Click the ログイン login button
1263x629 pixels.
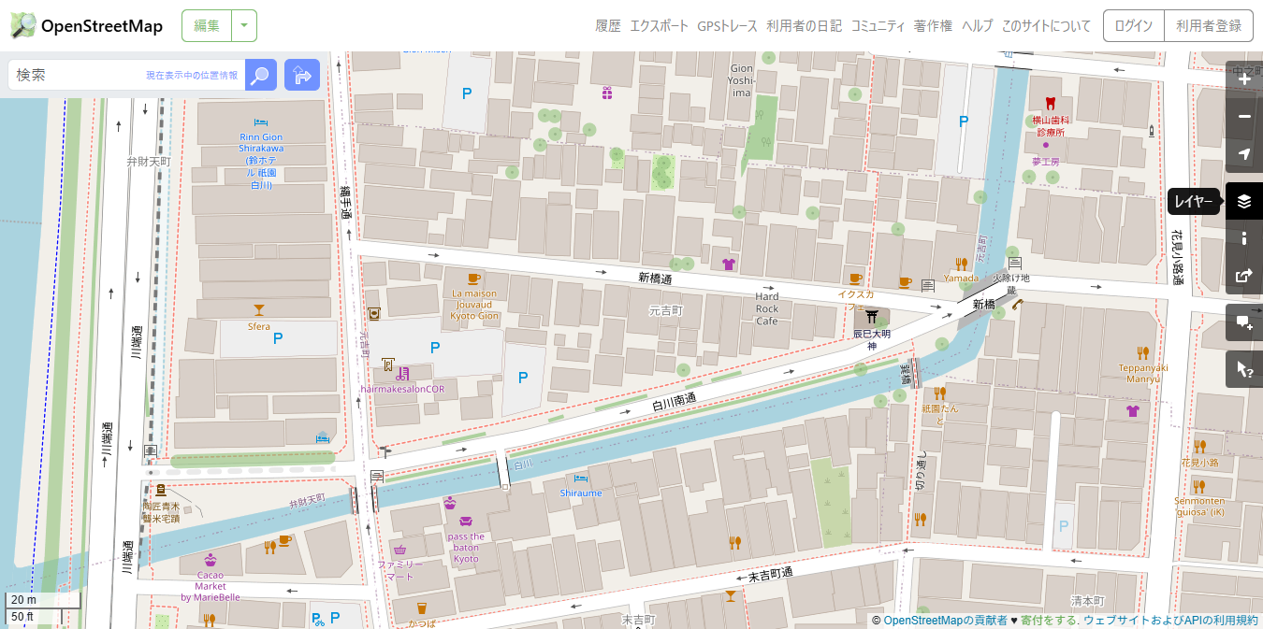point(1134,26)
